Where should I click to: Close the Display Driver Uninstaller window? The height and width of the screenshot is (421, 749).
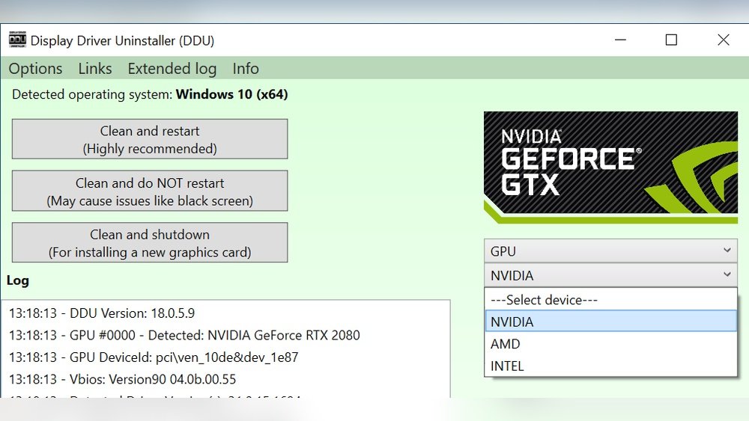point(724,40)
